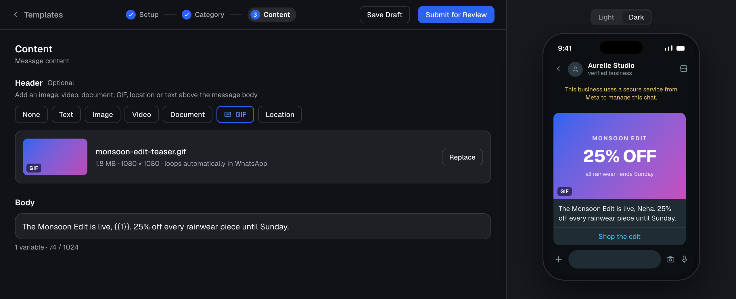Jump to the Setup step
The height and width of the screenshot is (299, 736).
pos(142,15)
